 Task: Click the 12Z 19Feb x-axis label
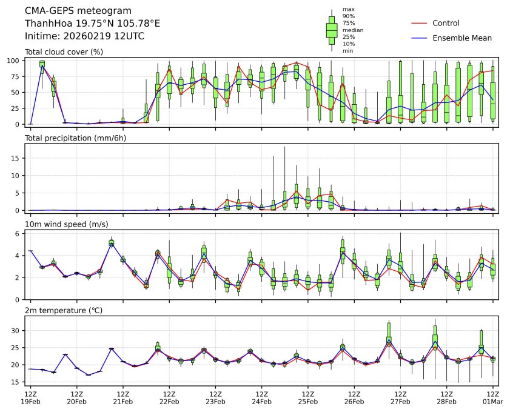click(30, 397)
